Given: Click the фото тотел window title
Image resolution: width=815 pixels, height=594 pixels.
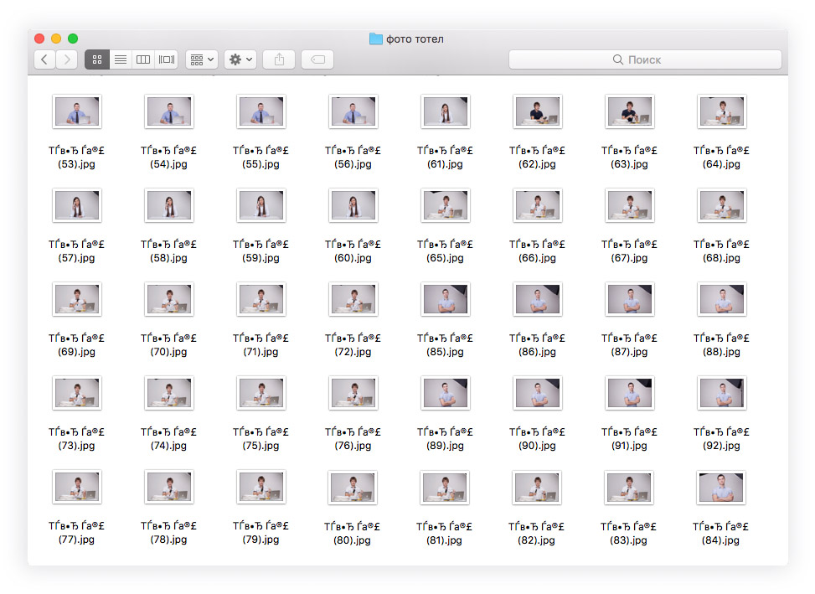Looking at the screenshot, I should click(x=415, y=39).
